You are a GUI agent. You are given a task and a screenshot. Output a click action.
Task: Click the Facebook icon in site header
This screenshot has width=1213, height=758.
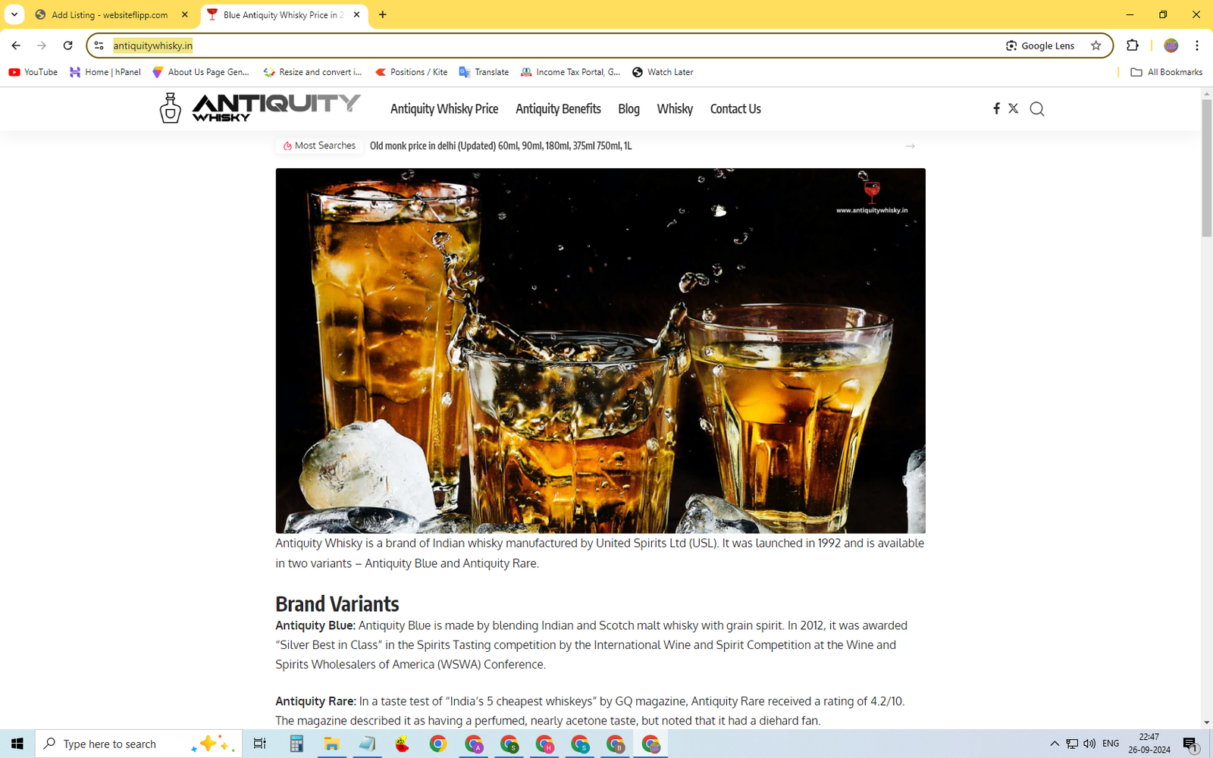[996, 108]
